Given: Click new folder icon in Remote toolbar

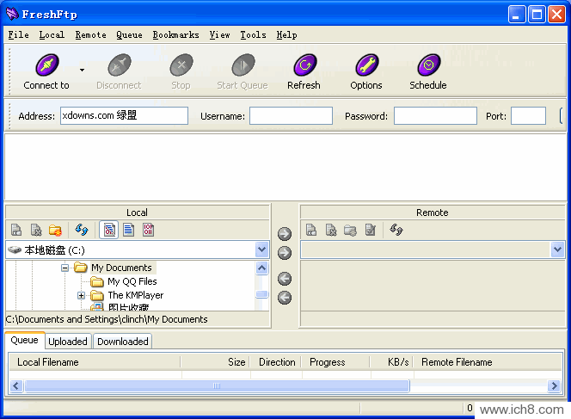Looking at the screenshot, I should (x=350, y=230).
